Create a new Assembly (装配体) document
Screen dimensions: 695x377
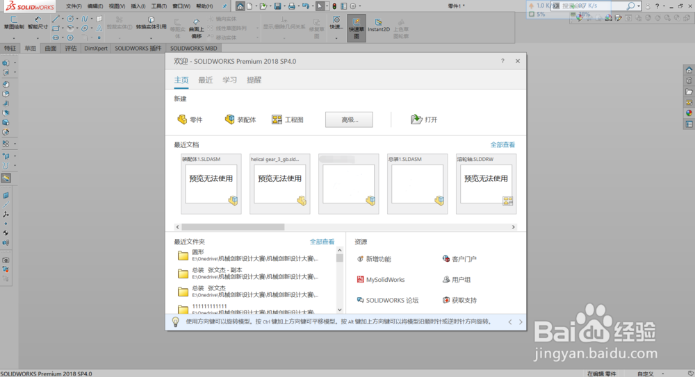point(240,119)
